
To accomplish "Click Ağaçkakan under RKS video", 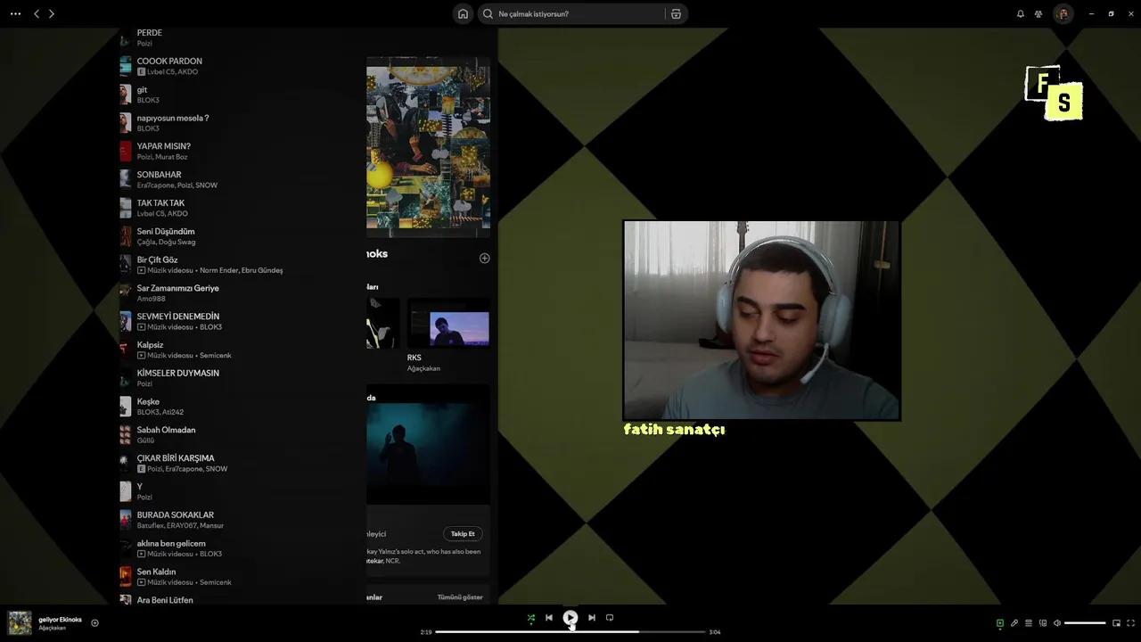I will [423, 368].
